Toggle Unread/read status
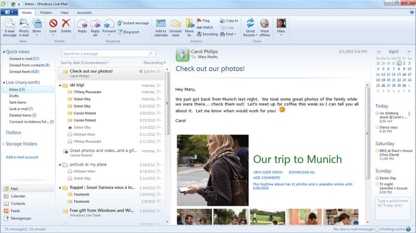The width and height of the screenshot is (416, 233). [175, 28]
